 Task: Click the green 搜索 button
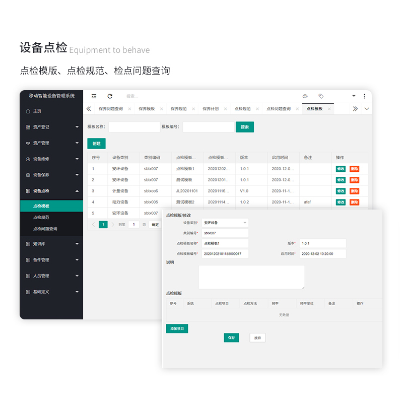(x=245, y=127)
